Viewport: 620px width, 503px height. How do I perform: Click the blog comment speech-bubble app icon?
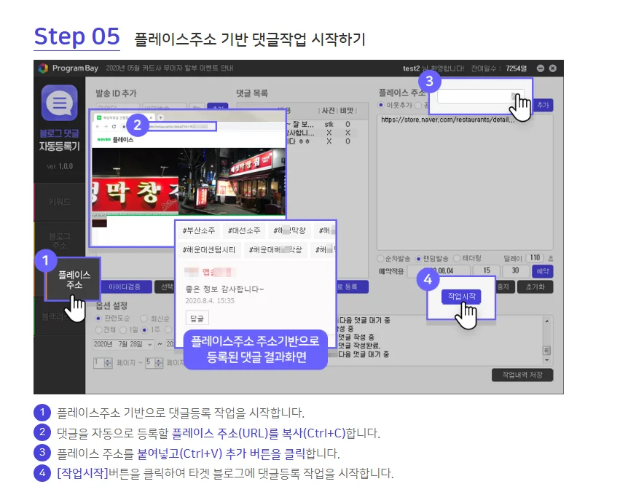(59, 103)
